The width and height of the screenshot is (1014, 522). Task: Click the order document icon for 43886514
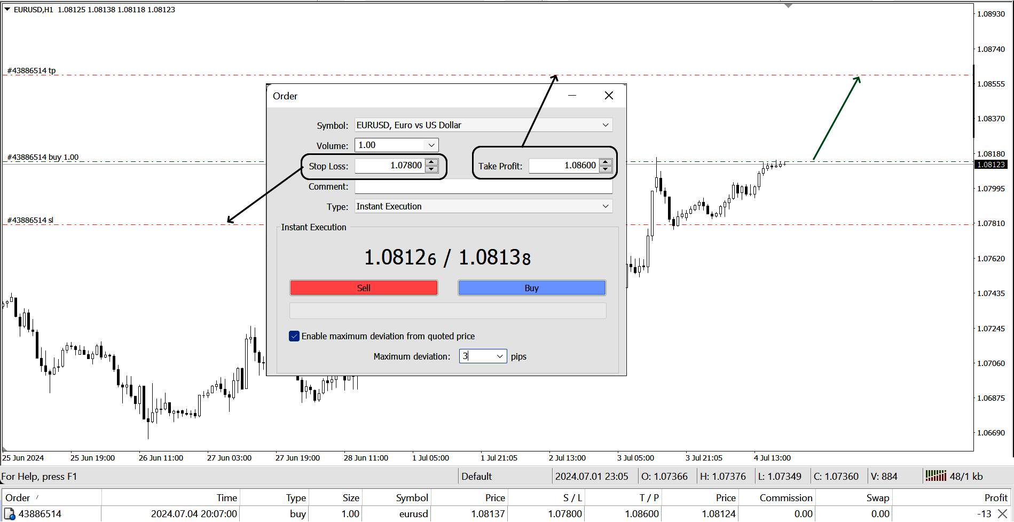tap(9, 514)
